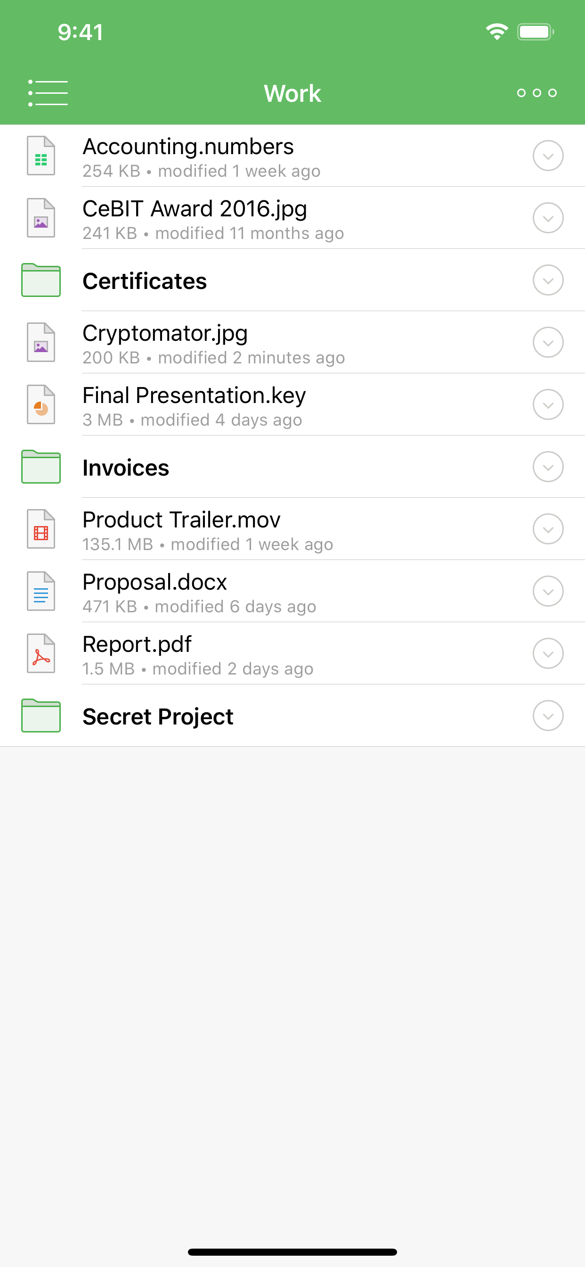This screenshot has width=585, height=1267.
Task: Open the Accounting.numbers spreadsheet file icon
Action: pos(41,156)
